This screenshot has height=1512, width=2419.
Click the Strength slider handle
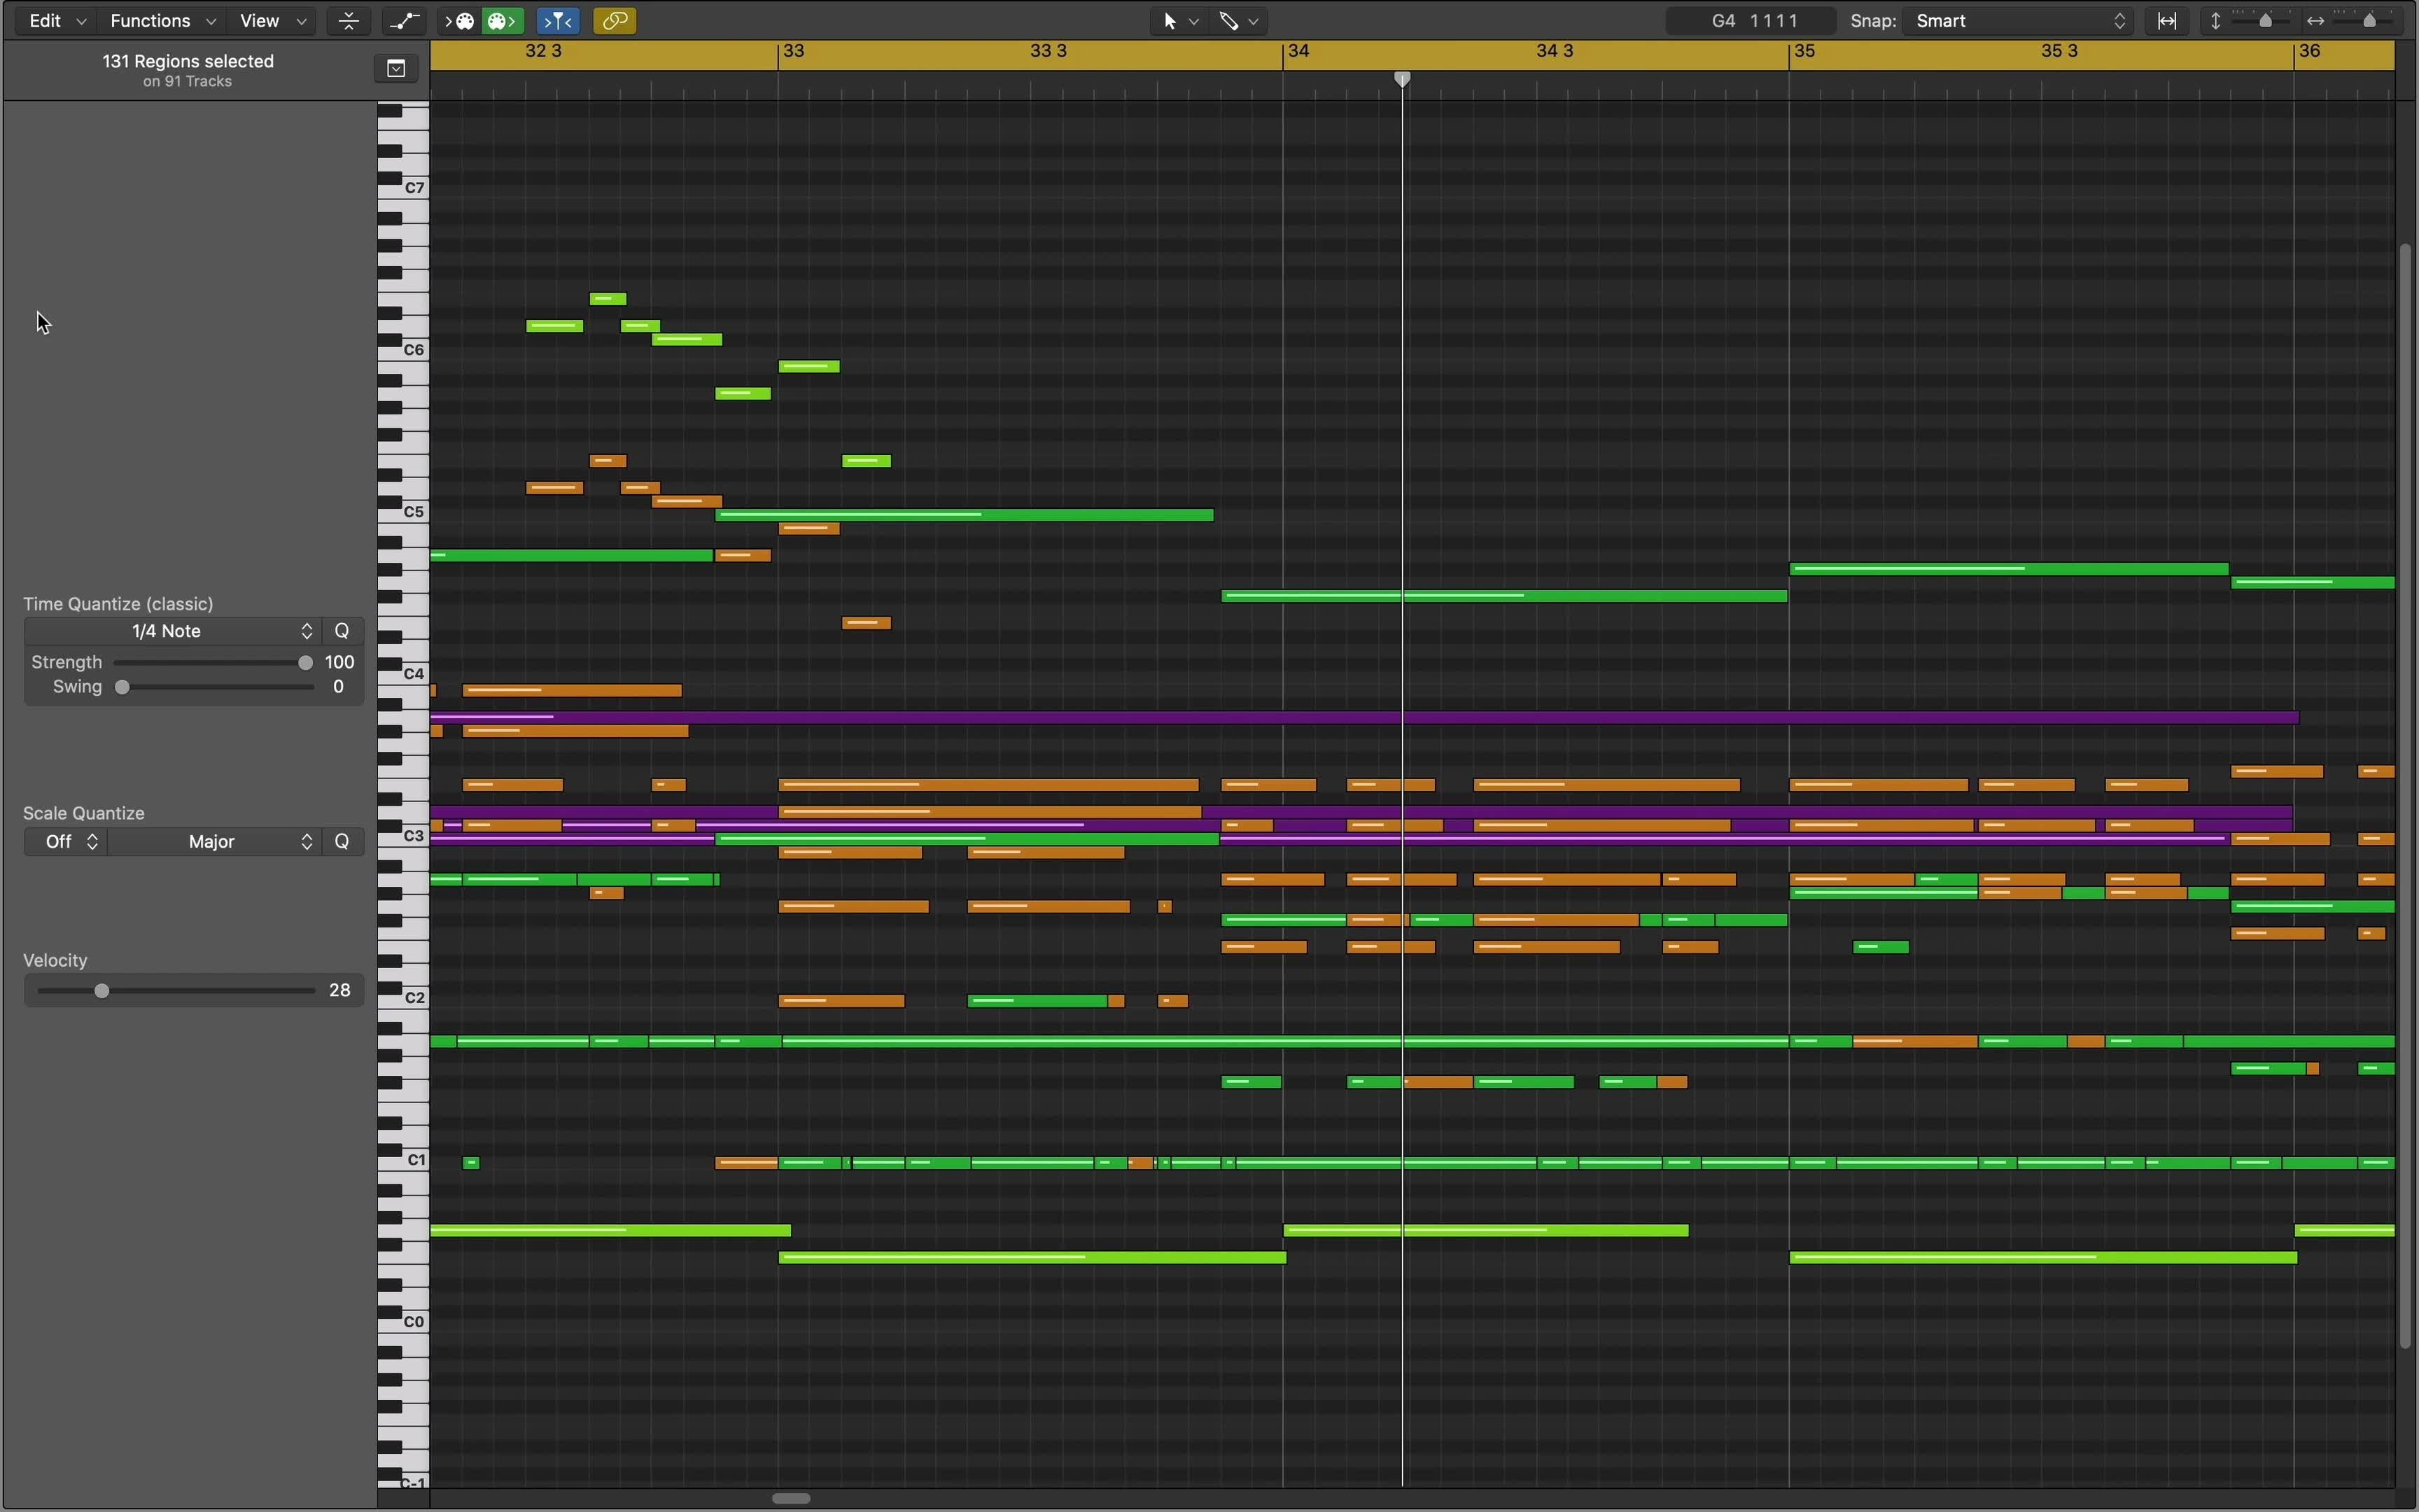306,662
